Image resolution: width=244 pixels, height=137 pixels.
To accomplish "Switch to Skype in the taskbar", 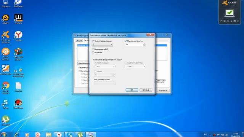I will [x=69, y=134].
